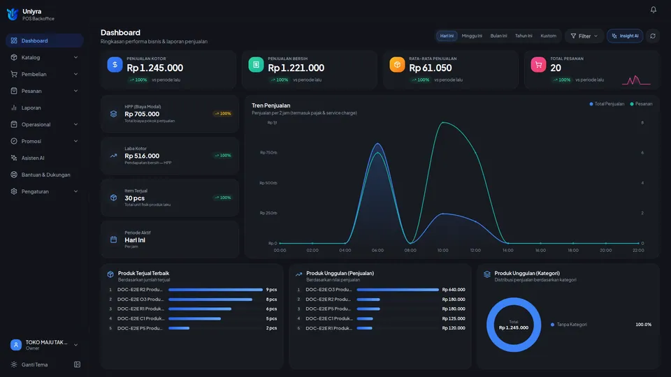
Task: Click the Periode Aktif calendar icon
Action: coord(113,239)
